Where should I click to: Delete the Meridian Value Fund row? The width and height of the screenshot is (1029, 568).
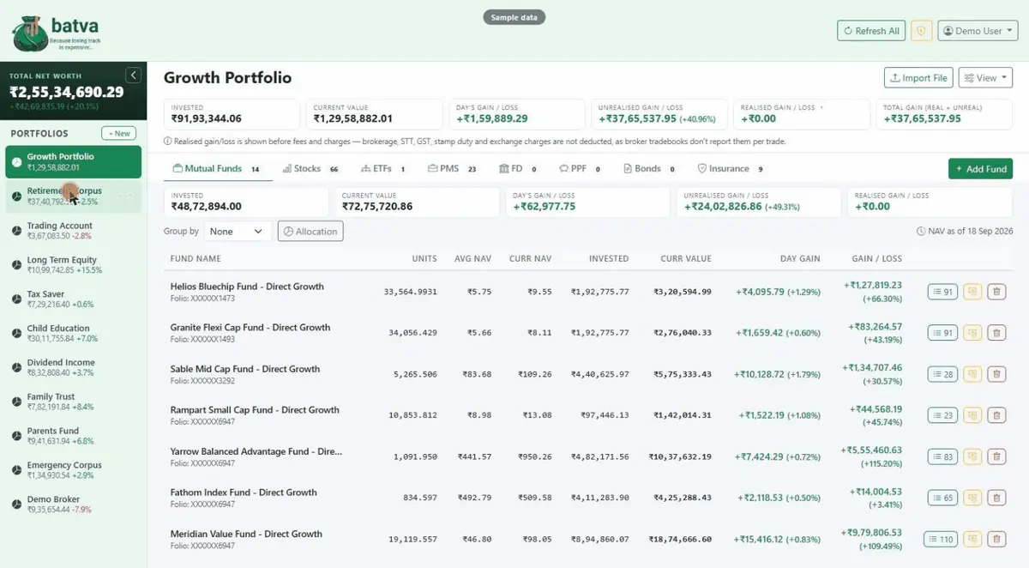[x=996, y=539]
